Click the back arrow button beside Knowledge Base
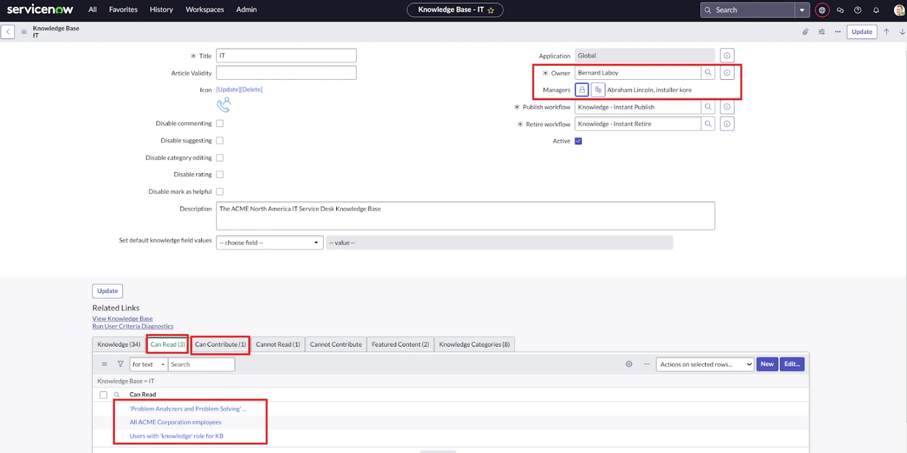Screen dimensions: 907x453 8,32
